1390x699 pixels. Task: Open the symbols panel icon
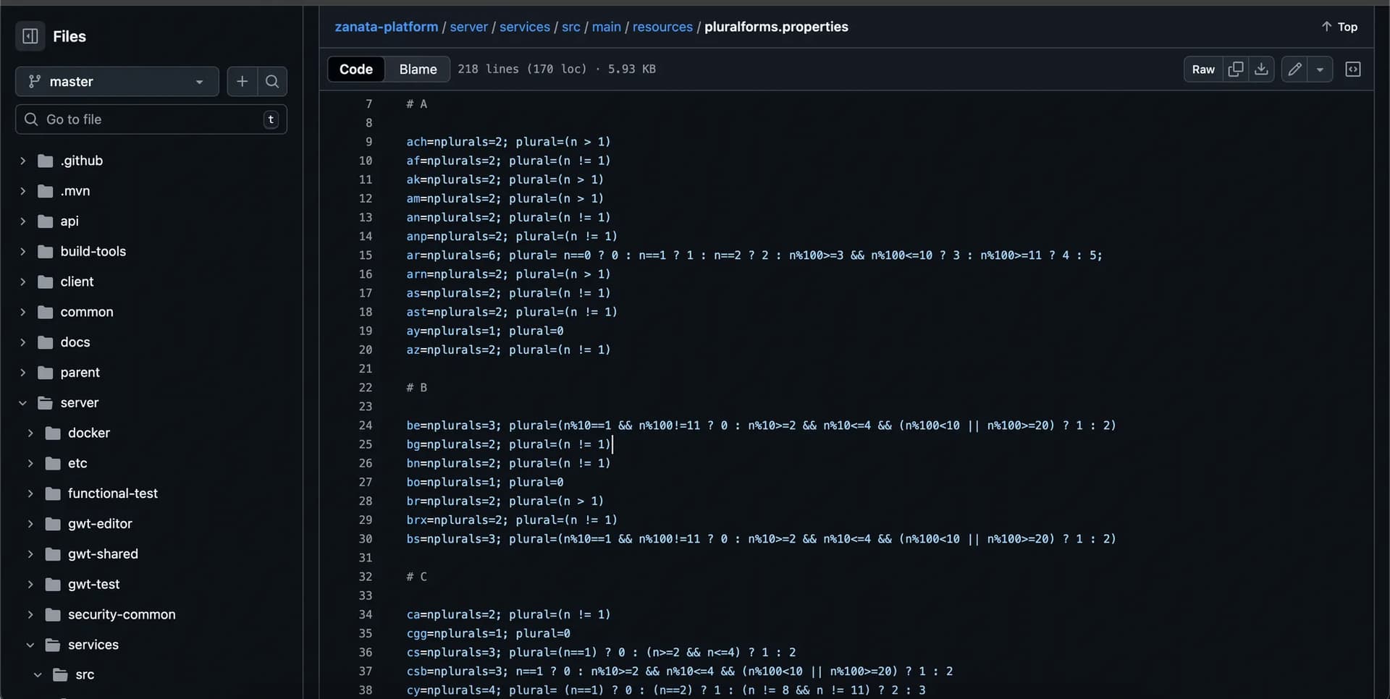(1352, 69)
